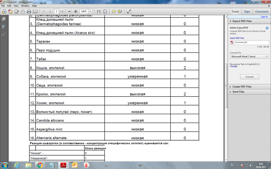Expand the Create PDF Files section
Viewport: 271px width, 169px height.
pos(242,86)
